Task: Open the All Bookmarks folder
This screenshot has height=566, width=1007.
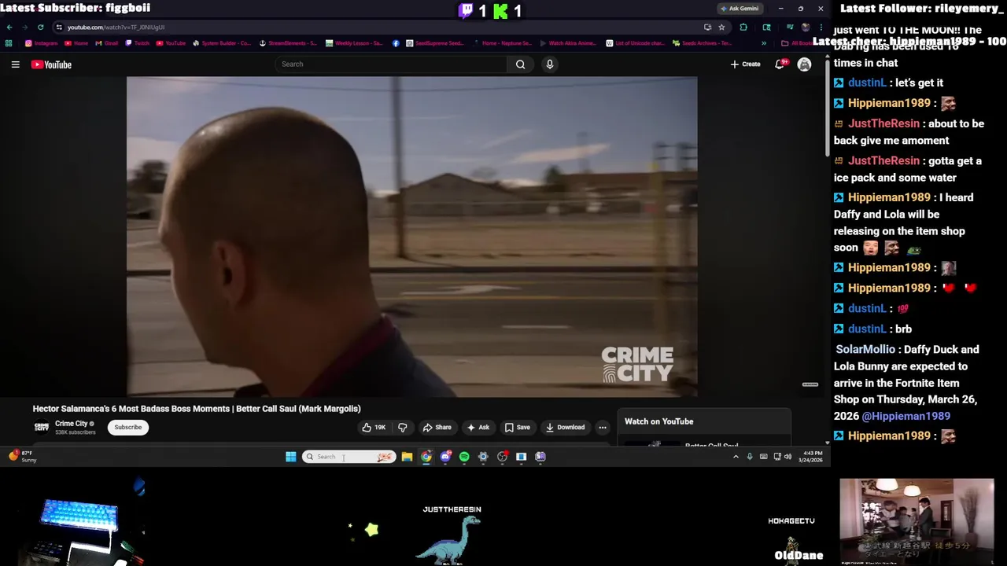Action: [796, 43]
